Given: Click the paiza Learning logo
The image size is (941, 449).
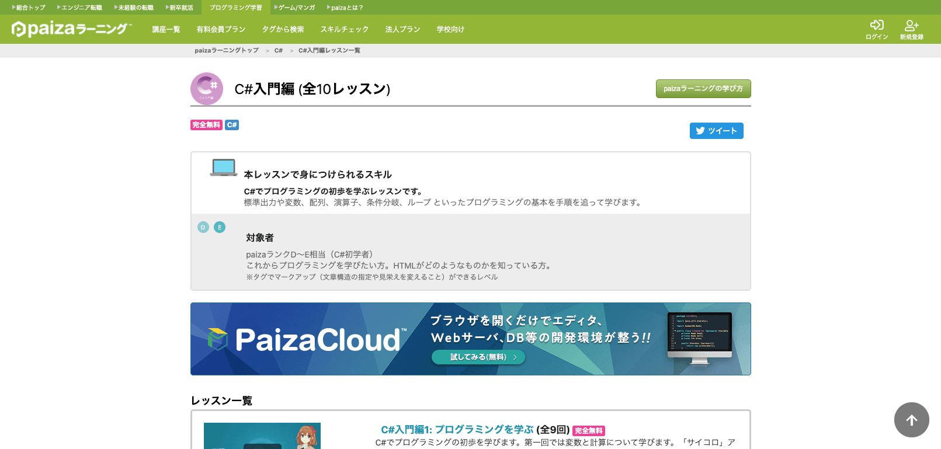Looking at the screenshot, I should click(x=71, y=29).
